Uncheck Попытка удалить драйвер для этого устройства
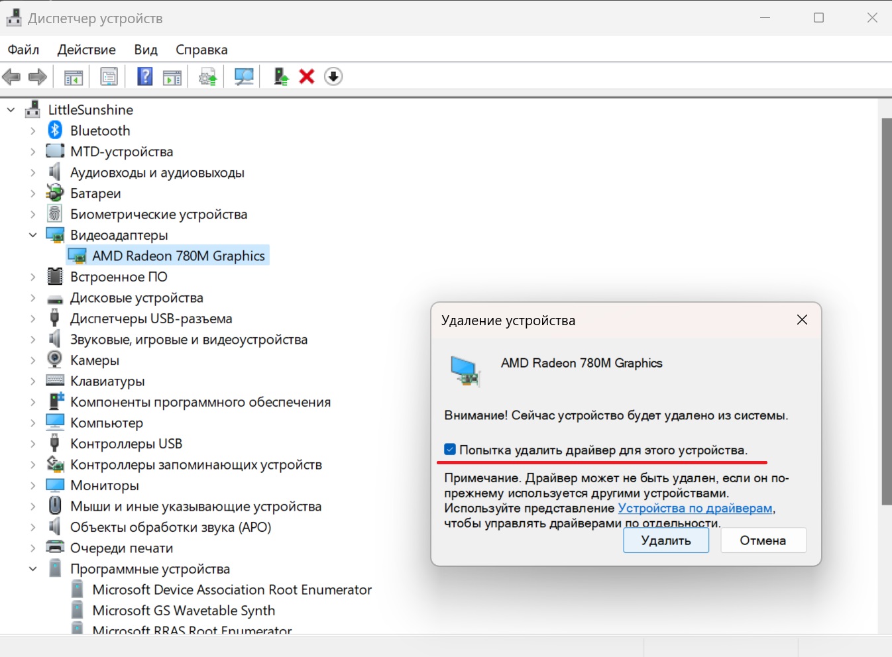The height and width of the screenshot is (657, 892). coord(450,450)
